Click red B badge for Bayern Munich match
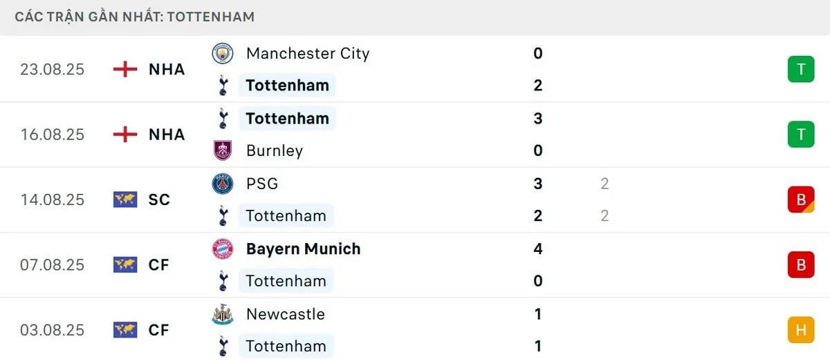 pyautogui.click(x=800, y=264)
